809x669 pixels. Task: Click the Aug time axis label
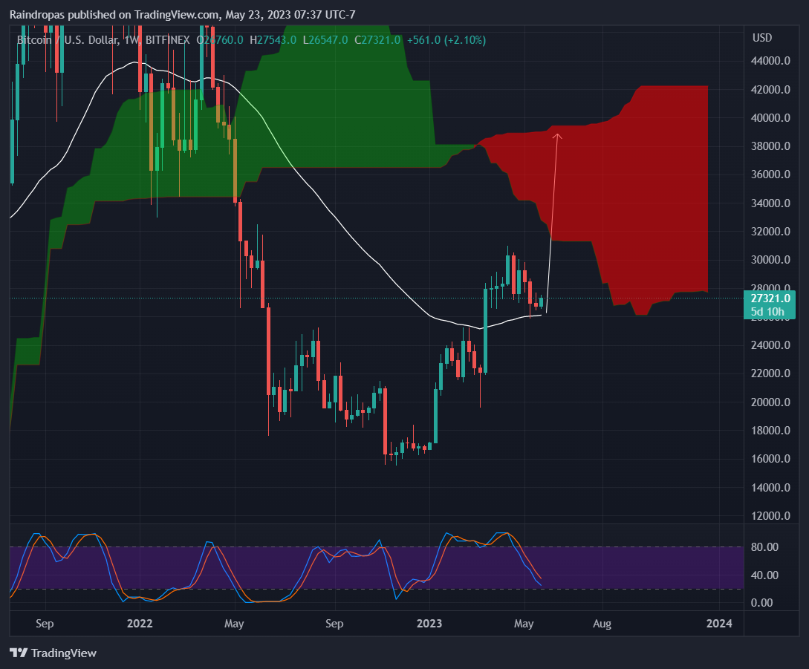click(x=602, y=624)
